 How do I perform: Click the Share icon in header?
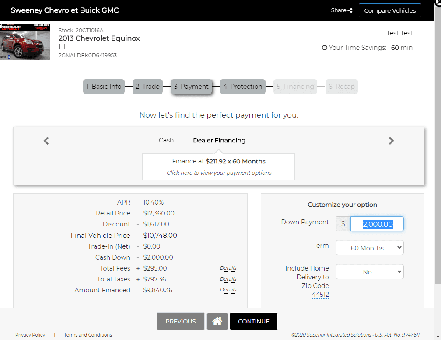click(350, 10)
